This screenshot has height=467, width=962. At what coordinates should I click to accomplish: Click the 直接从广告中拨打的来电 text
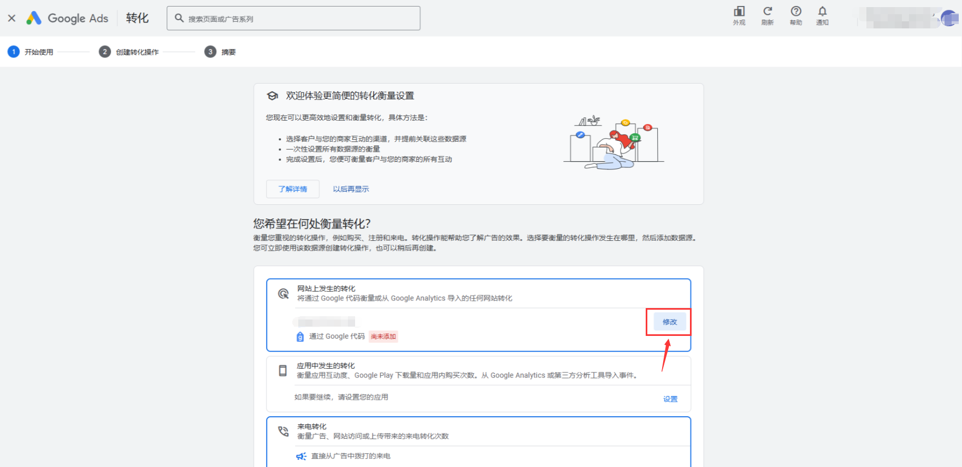pyautogui.click(x=351, y=456)
